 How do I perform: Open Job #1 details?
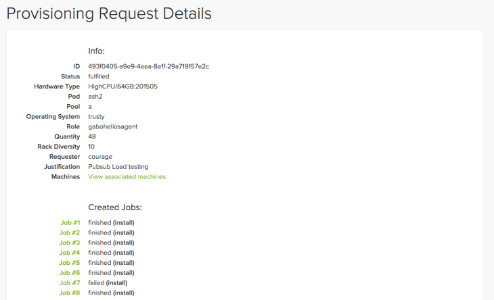click(x=70, y=223)
